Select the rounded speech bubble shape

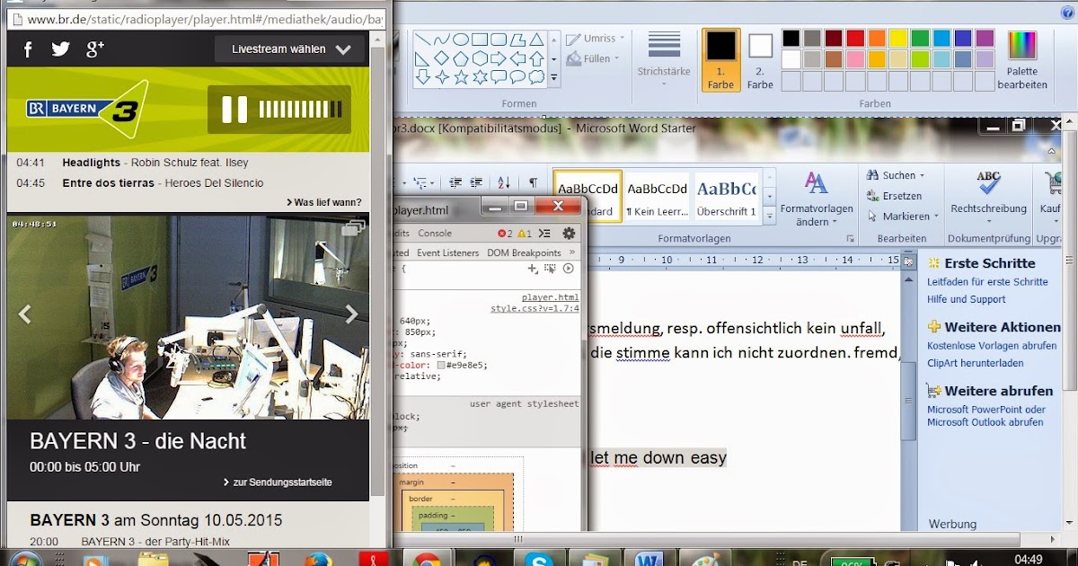(x=499, y=77)
